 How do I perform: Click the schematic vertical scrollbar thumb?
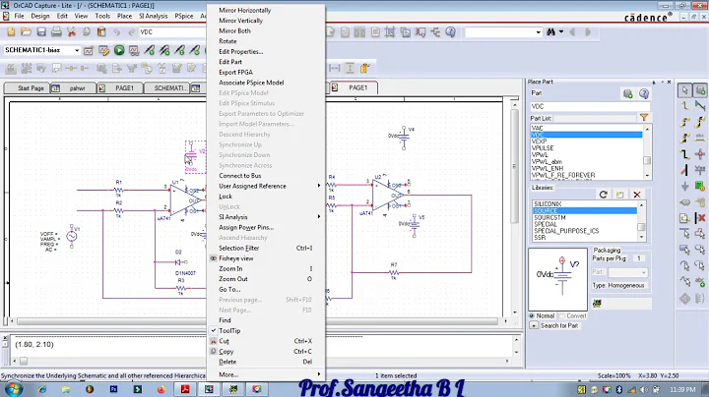click(x=514, y=166)
